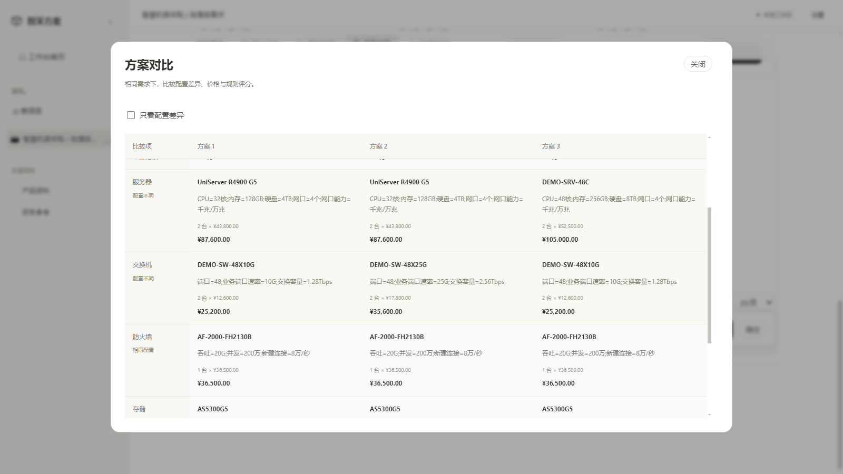Click AF-2000-FH2130B in 方案 3 column
843x474 pixels.
568,337
